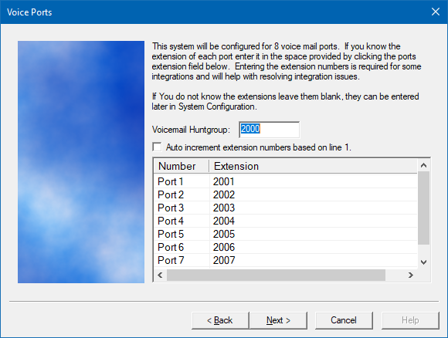Click the vertical scrollbar thumb
Screen dimensions: 448x338
424,208
